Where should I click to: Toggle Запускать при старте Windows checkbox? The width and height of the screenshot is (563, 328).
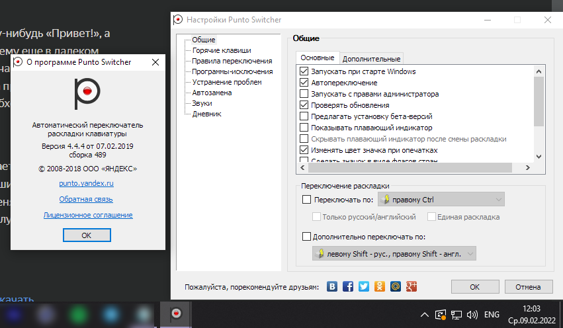tap(304, 71)
